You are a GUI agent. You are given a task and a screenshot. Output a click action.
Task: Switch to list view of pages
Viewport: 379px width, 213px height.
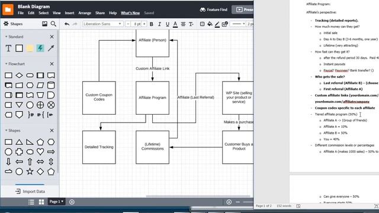point(31,202)
